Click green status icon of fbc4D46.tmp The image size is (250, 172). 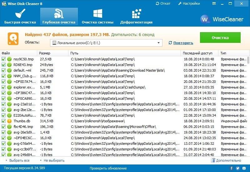[9, 127]
